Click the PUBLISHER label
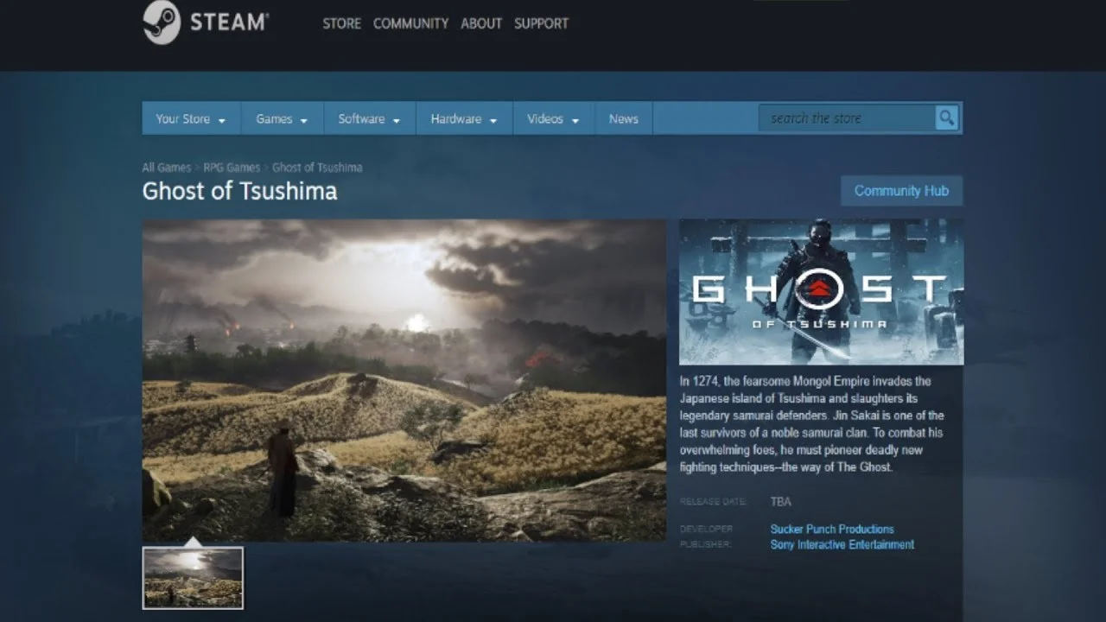Image resolution: width=1106 pixels, height=622 pixels. 705,544
